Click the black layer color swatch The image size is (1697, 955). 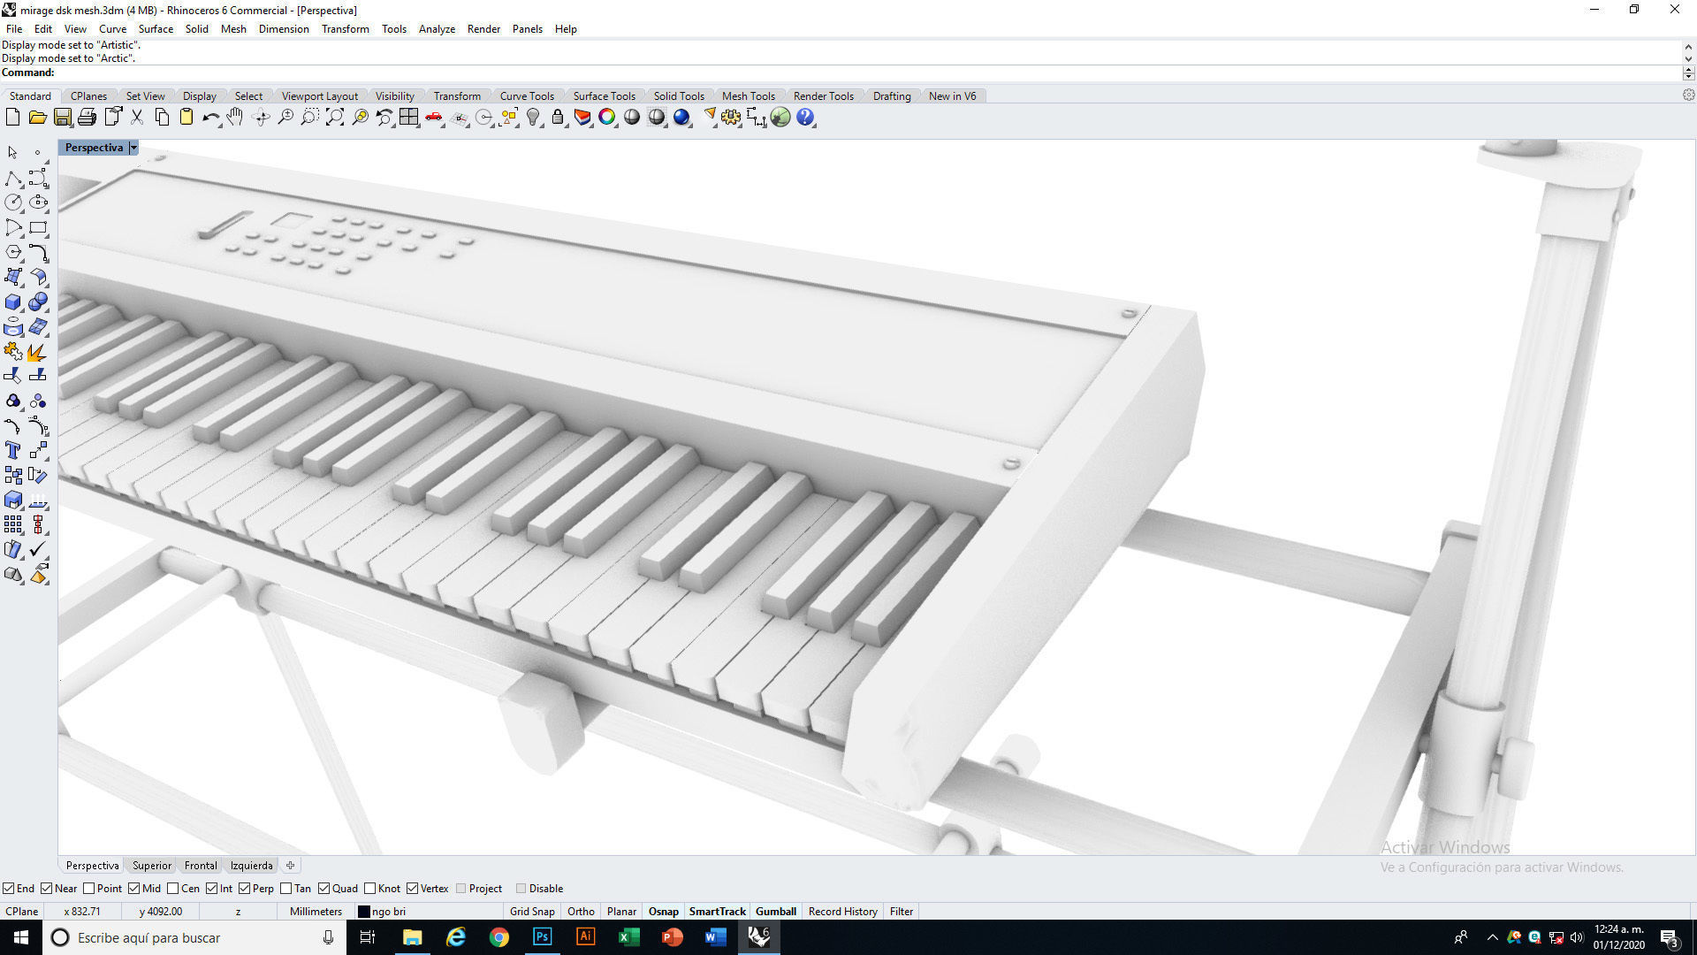click(x=363, y=912)
